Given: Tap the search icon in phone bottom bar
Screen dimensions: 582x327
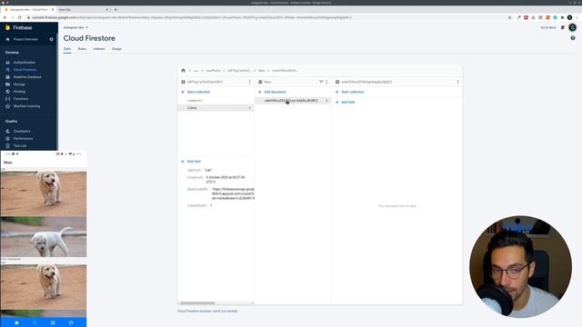Looking at the screenshot, I should [35, 323].
